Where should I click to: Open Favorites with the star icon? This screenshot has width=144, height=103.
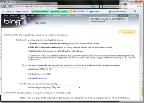pyautogui.click(x=3, y=12)
